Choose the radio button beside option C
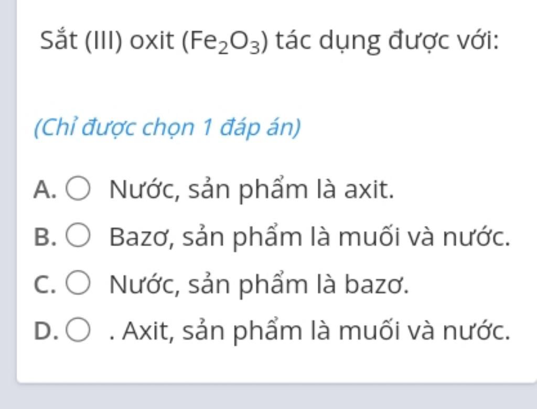Image resolution: width=537 pixels, height=409 pixels. point(78,282)
